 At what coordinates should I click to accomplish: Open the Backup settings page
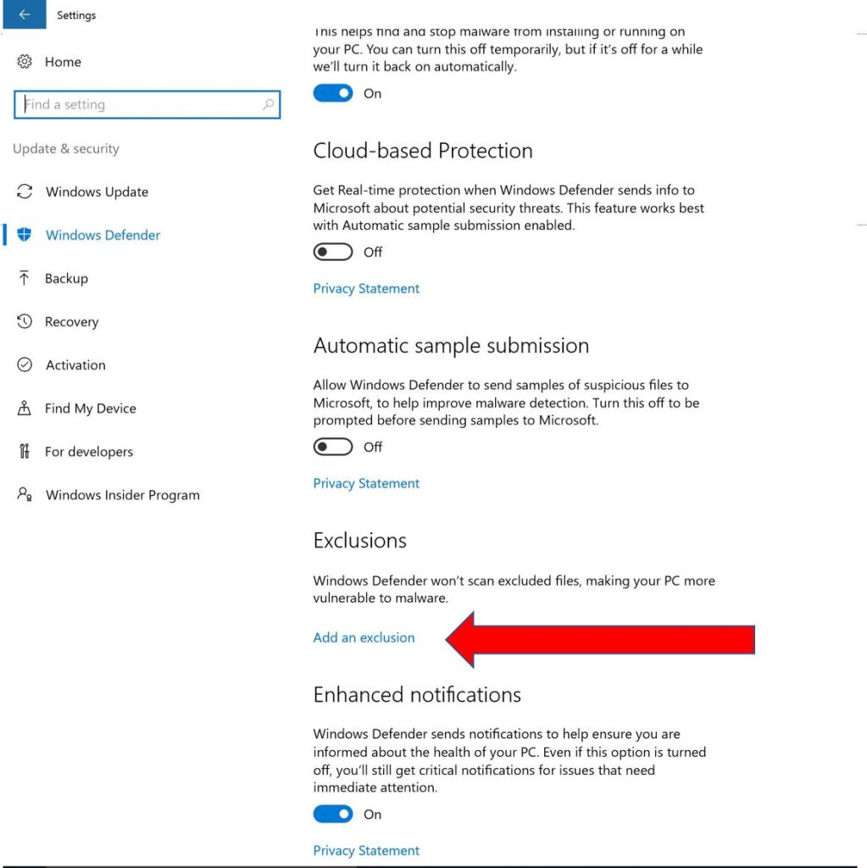tap(66, 278)
